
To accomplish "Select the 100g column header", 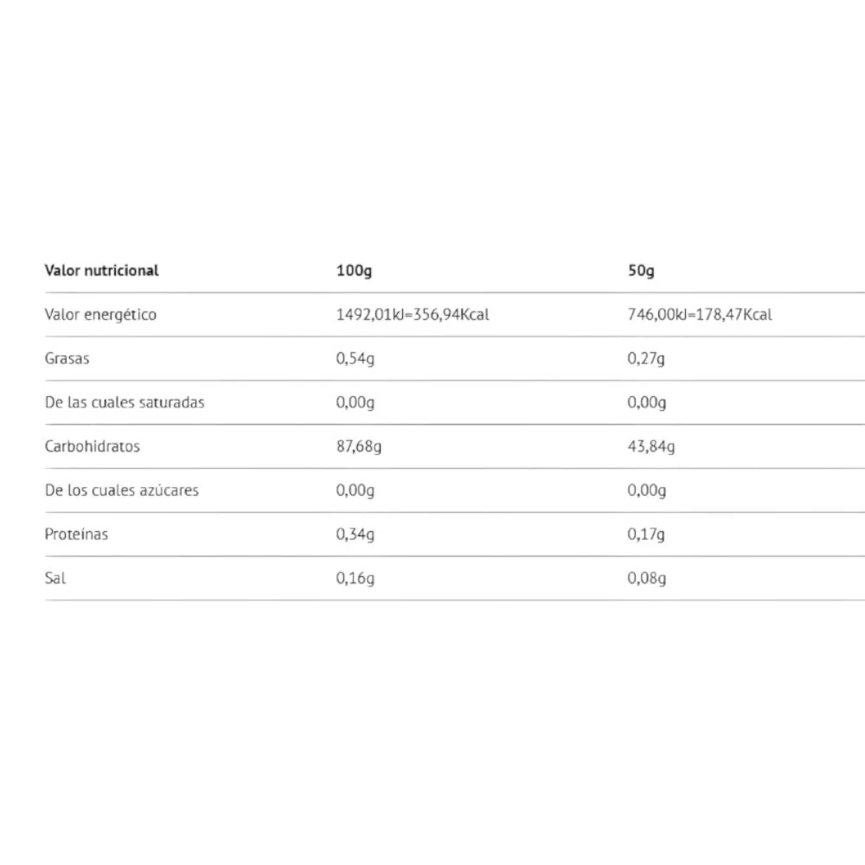I will [354, 271].
